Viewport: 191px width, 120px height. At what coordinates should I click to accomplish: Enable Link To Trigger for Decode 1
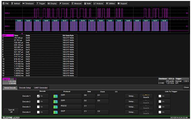[160, 96]
